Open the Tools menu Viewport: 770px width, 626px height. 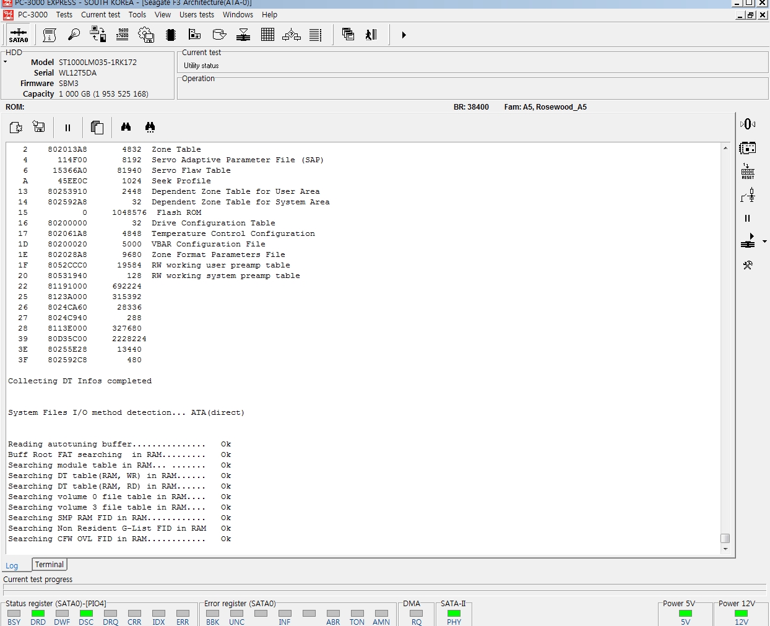coord(137,15)
